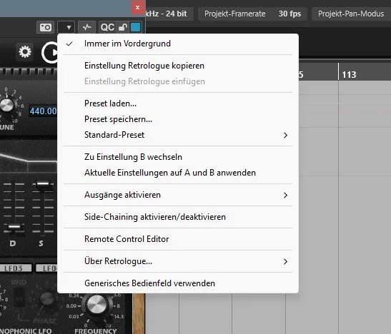Click the blue color square in plugin header
Viewport: 391px width, 334px height.
point(135,27)
